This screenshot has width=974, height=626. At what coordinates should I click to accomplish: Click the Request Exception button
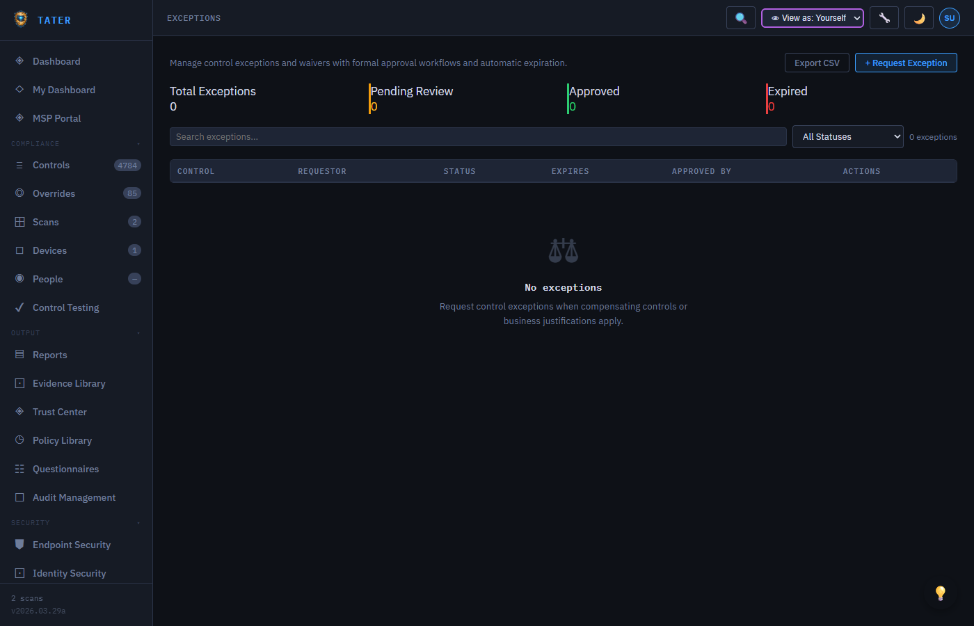[x=906, y=63]
